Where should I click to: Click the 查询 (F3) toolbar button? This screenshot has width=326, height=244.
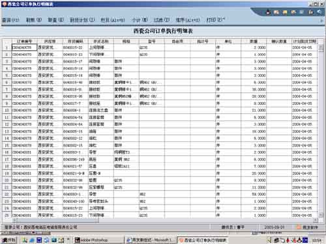click(x=10, y=20)
